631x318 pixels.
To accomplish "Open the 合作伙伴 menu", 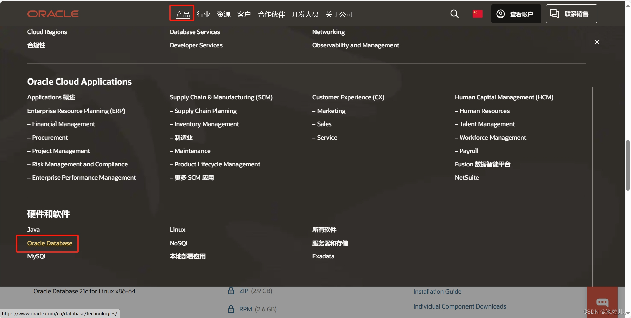I will (x=271, y=14).
